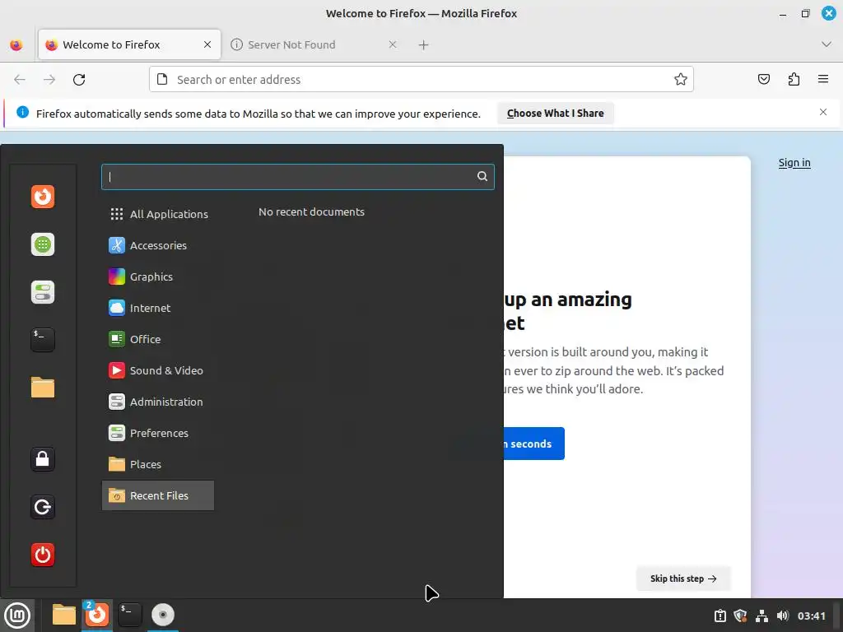The width and height of the screenshot is (843, 632).
Task: Click the No recent documents text
Action: (x=311, y=211)
